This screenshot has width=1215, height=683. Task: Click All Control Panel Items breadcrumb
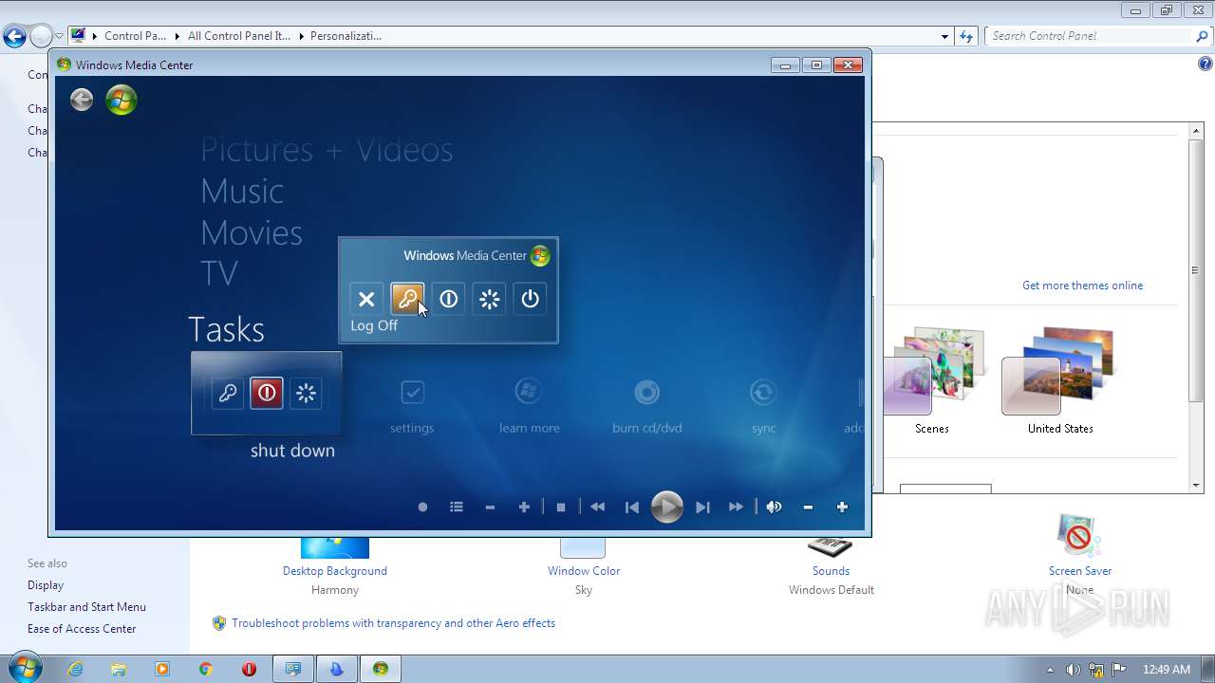coord(238,36)
